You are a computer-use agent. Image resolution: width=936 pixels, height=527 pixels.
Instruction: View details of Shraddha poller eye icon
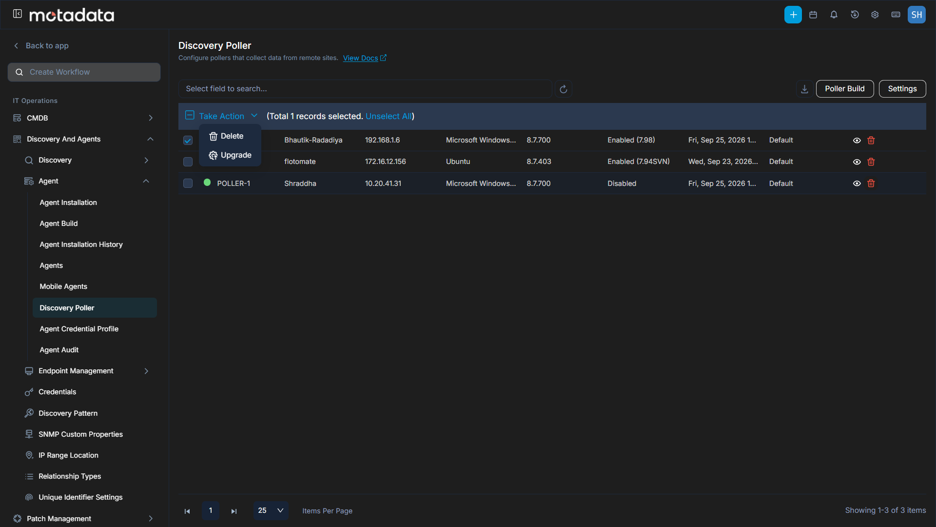click(857, 183)
